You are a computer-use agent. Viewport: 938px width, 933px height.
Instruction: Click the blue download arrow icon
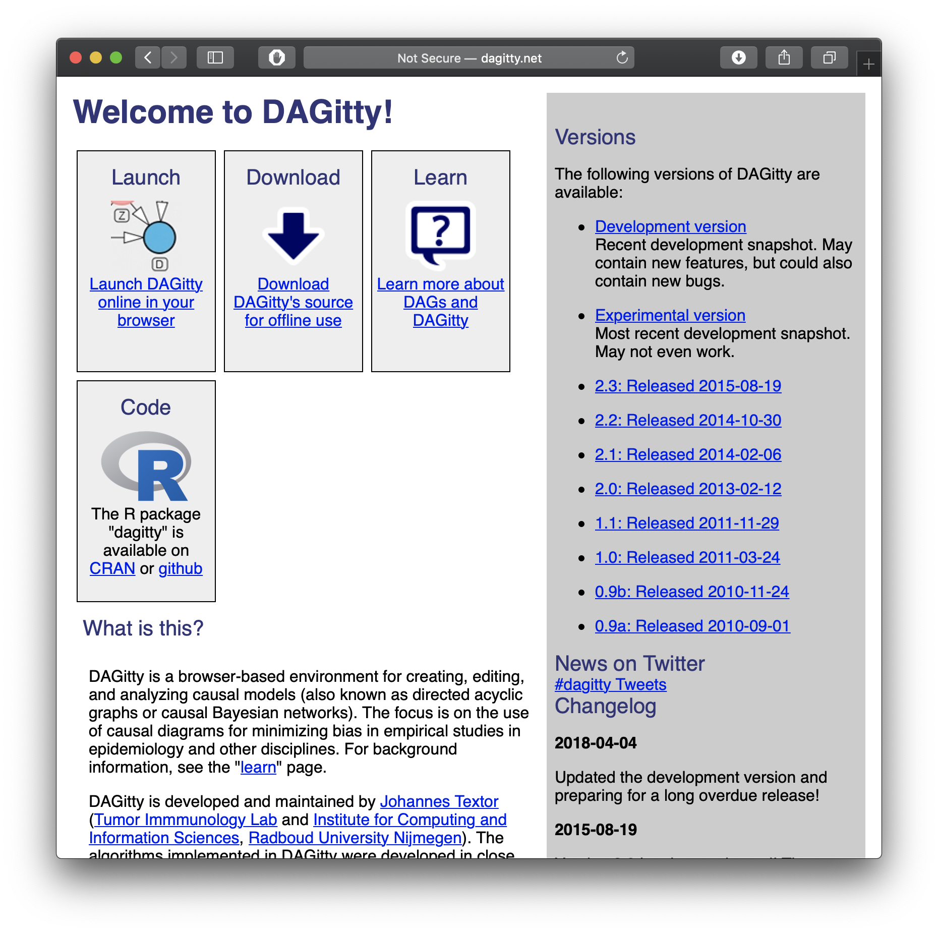tap(293, 236)
